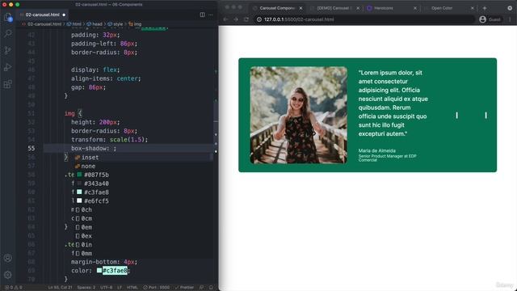Image resolution: width=517 pixels, height=291 pixels.
Task: Open the browser three-dot menu
Action: point(510,19)
